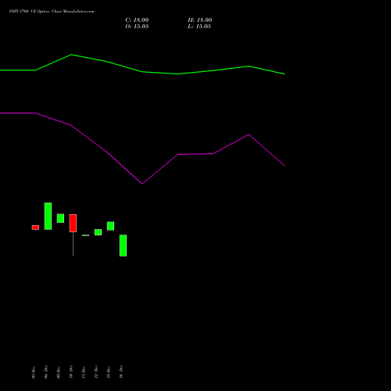Click the green indicator line
Image resolution: width=391 pixels, height=391 pixels.
pos(142,71)
